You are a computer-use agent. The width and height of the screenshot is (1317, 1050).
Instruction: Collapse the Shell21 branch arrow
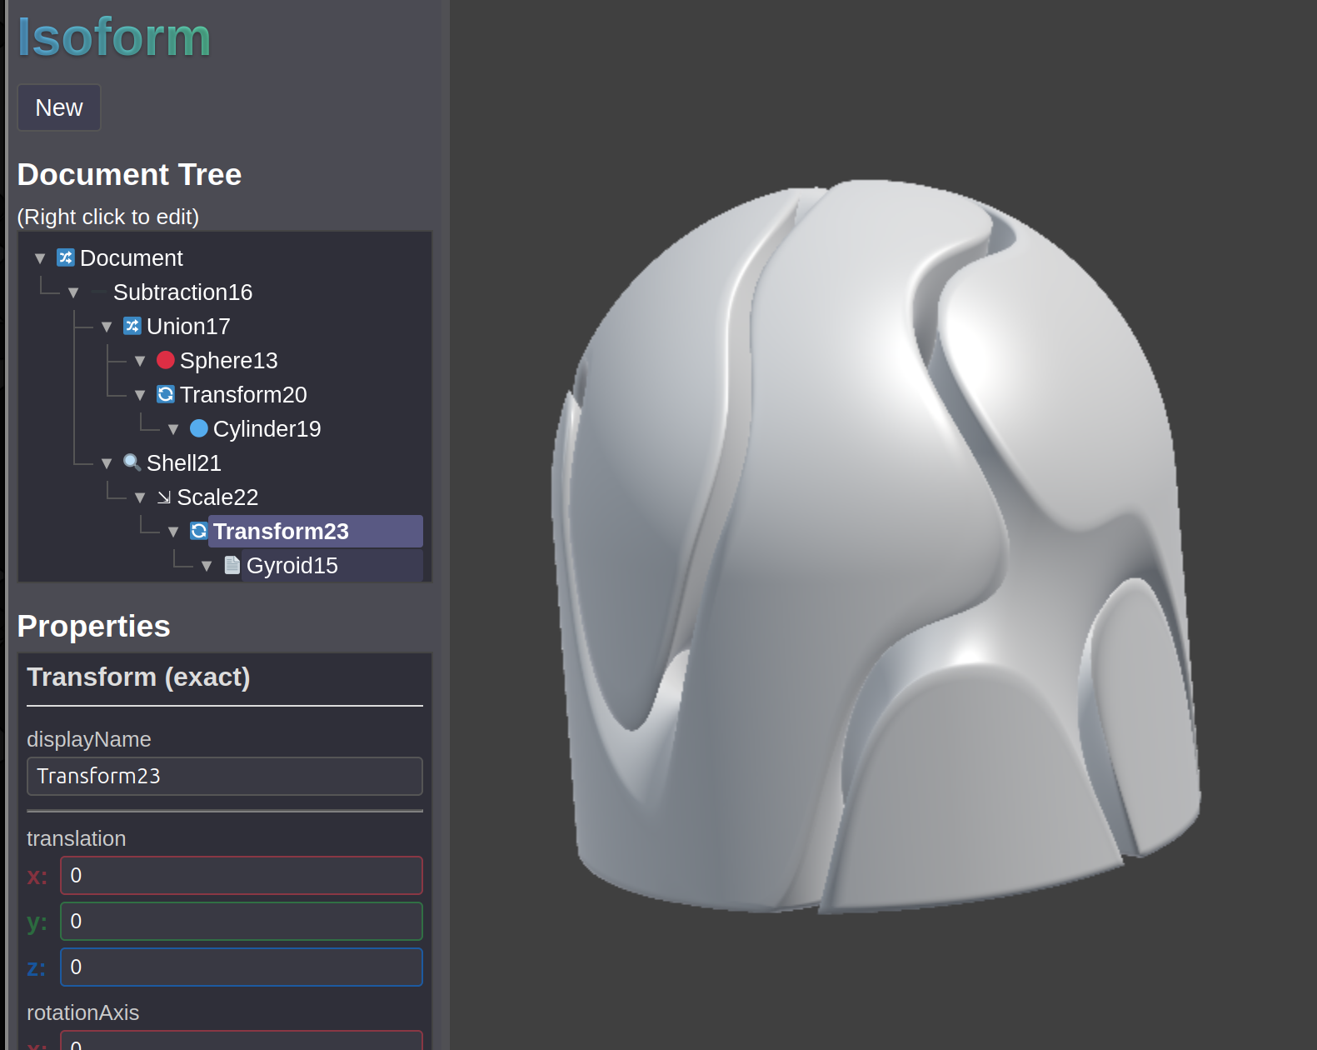107,463
